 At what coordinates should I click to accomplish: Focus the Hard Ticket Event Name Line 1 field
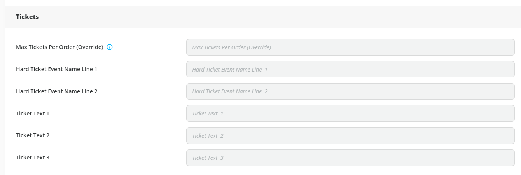[x=350, y=69]
